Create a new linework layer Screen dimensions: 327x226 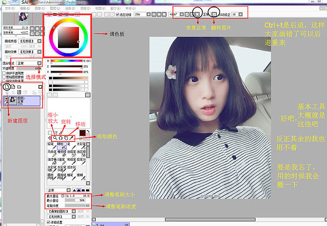[13, 86]
